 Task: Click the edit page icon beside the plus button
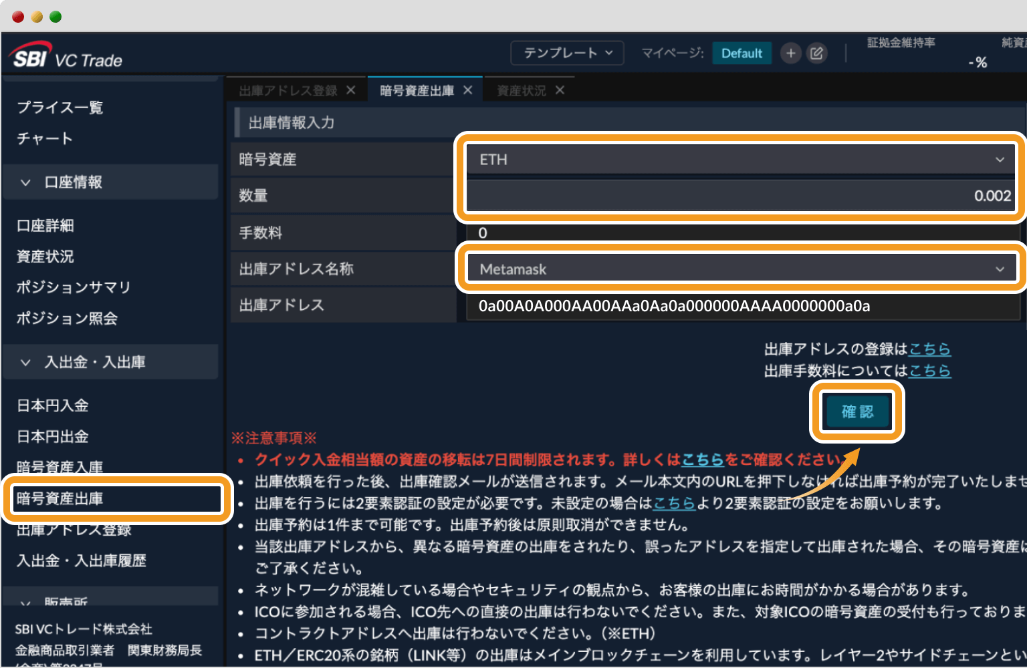816,53
